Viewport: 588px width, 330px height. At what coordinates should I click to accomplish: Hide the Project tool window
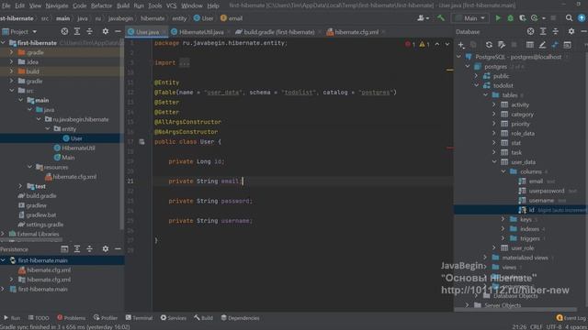pos(118,31)
